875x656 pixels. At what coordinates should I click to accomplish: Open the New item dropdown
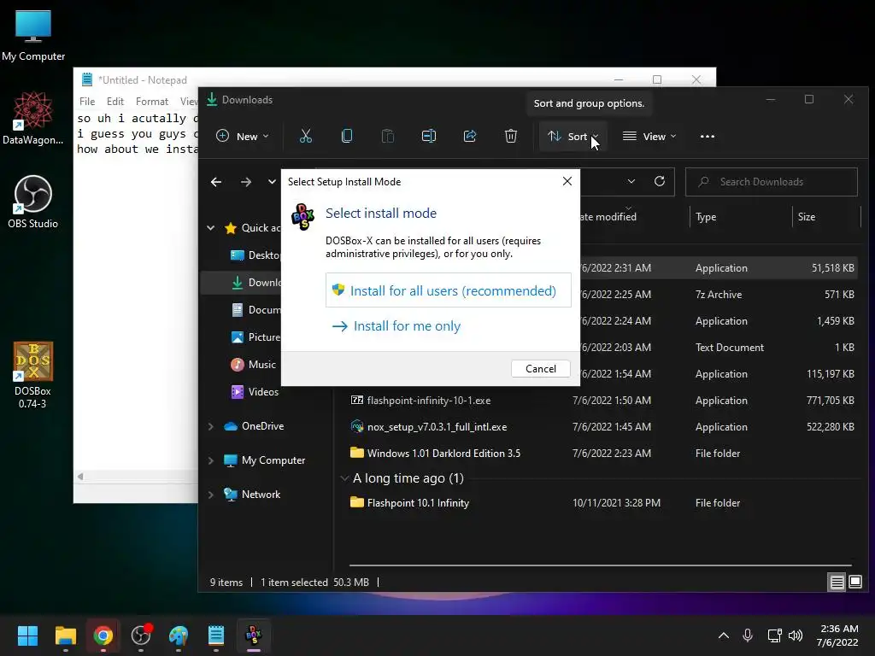coord(242,136)
